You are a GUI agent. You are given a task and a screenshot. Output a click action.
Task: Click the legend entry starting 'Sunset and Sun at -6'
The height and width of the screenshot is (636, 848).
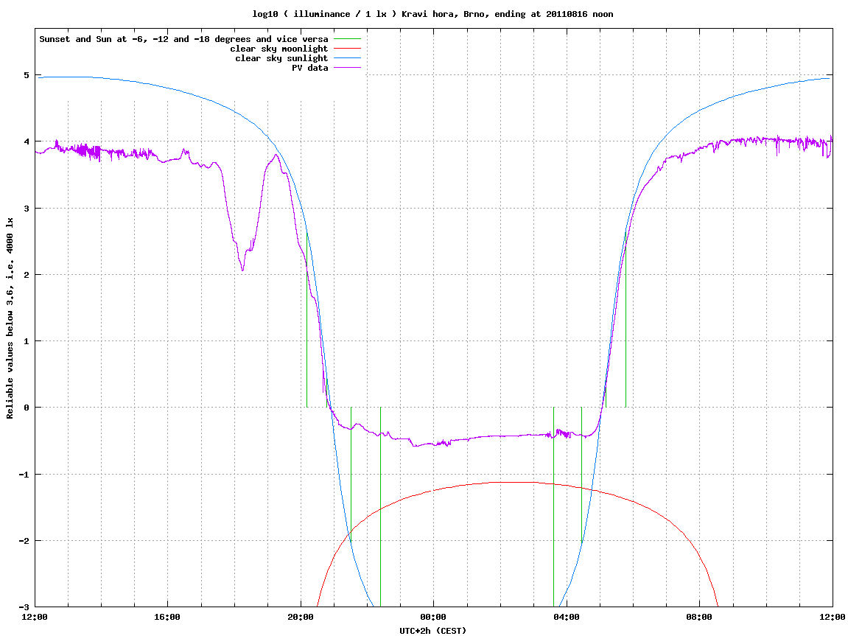[x=183, y=39]
